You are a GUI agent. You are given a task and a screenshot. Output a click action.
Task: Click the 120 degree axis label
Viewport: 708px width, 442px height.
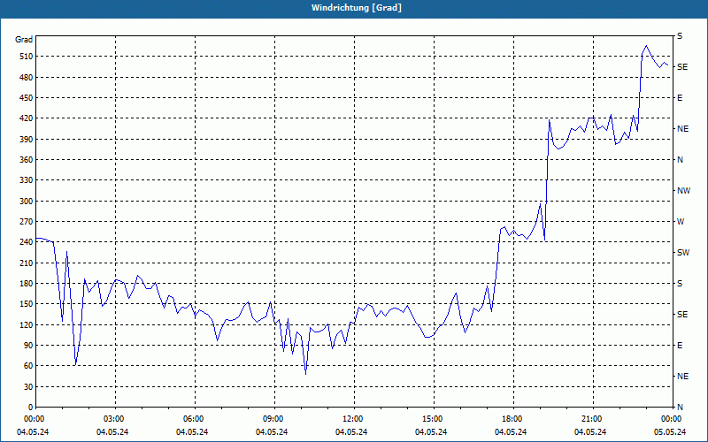(26, 324)
